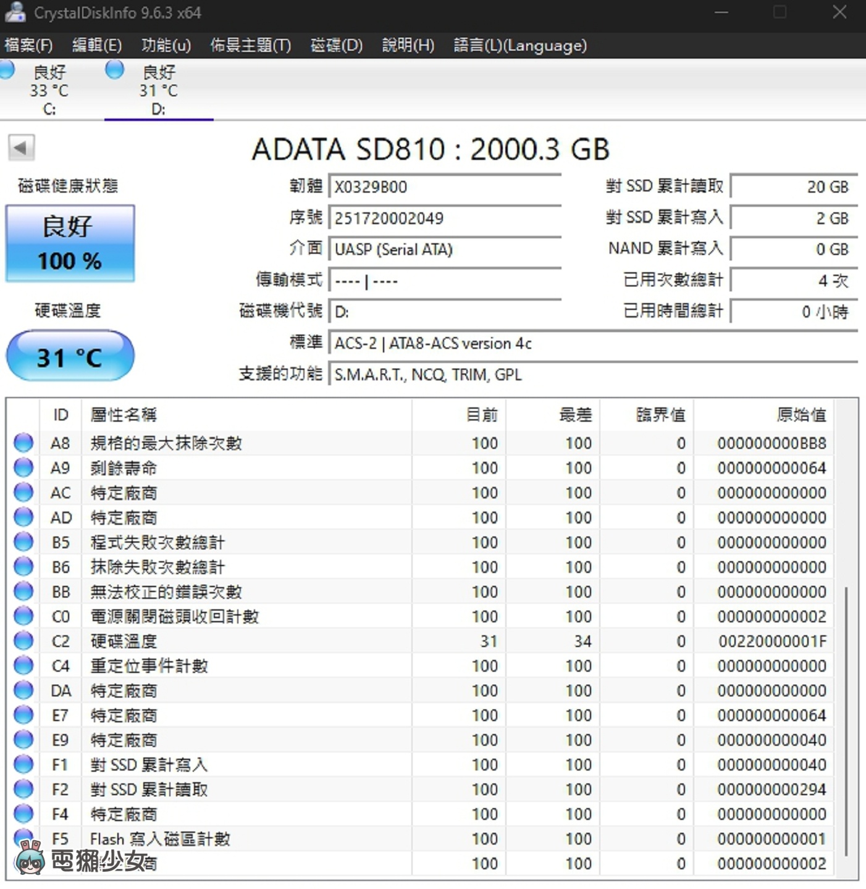Open the 語言(L)(Language) menu

point(520,45)
